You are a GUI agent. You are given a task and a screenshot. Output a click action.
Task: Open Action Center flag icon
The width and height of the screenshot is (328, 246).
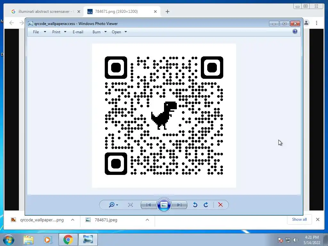click(x=280, y=240)
